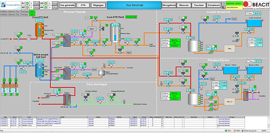Open the Réglages tab
270x133 pixels.
point(98,5)
